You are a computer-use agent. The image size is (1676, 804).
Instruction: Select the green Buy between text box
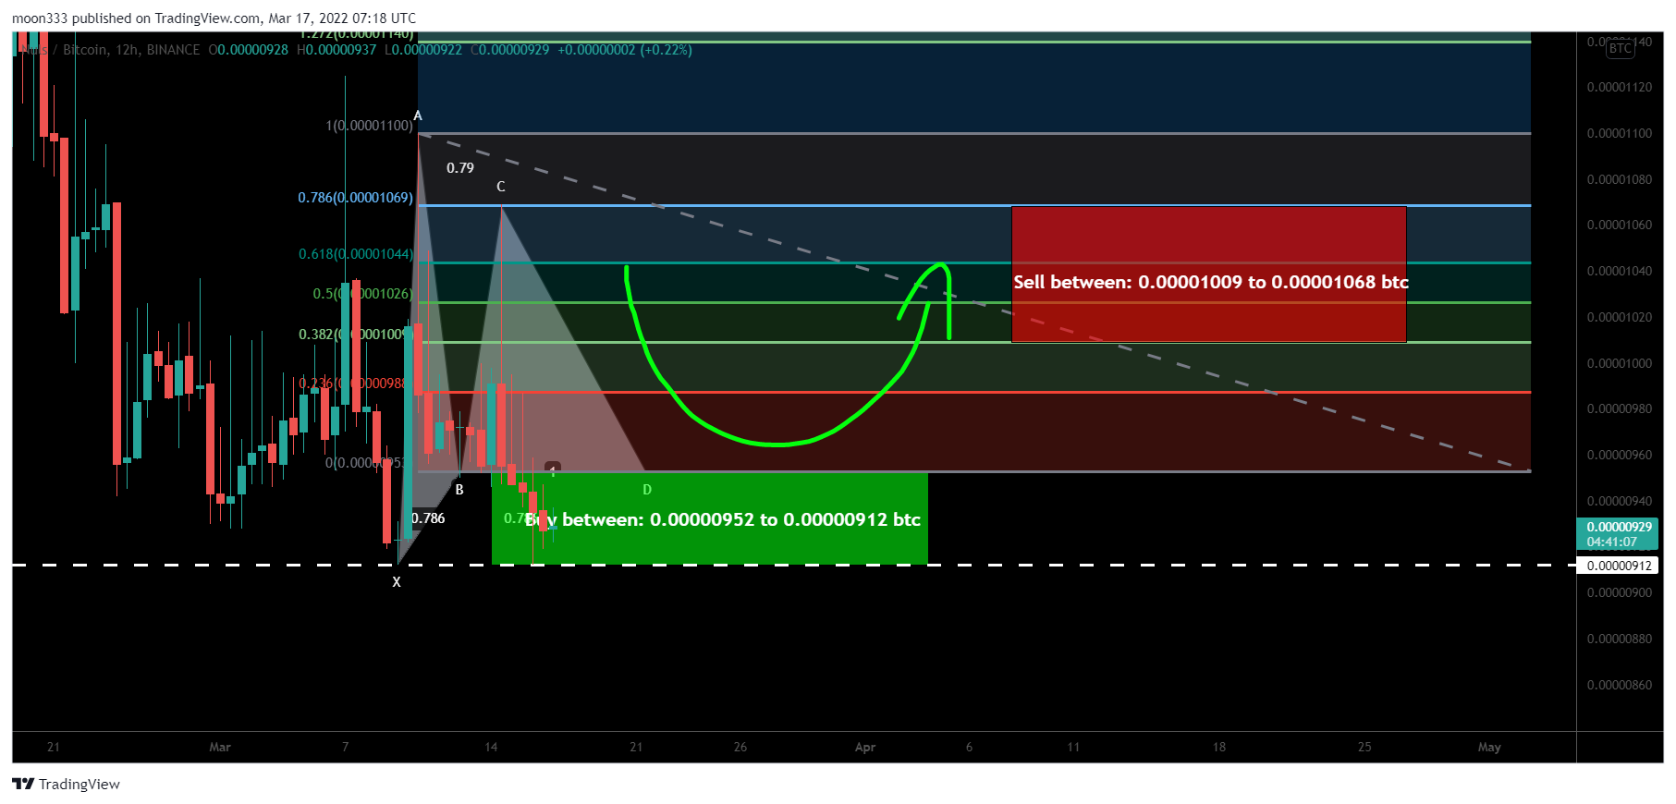click(710, 518)
